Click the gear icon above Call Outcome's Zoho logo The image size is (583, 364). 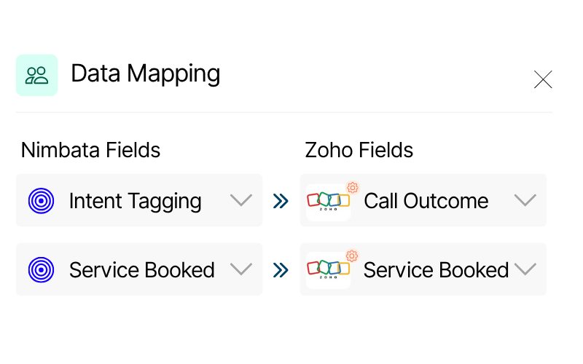pos(353,187)
